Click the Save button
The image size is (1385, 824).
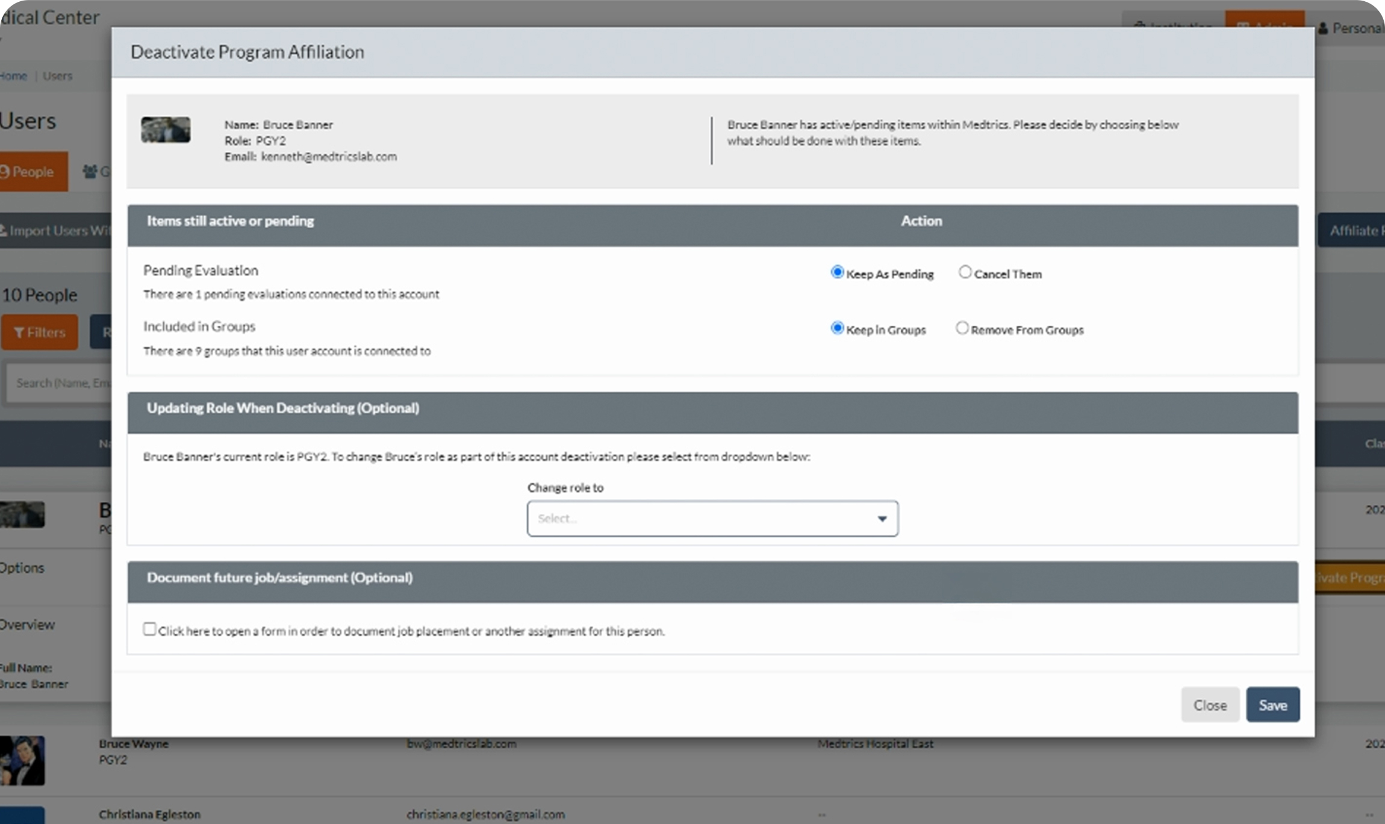click(x=1272, y=705)
